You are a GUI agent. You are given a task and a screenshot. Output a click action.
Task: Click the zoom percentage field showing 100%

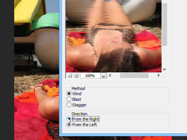(x=90, y=75)
